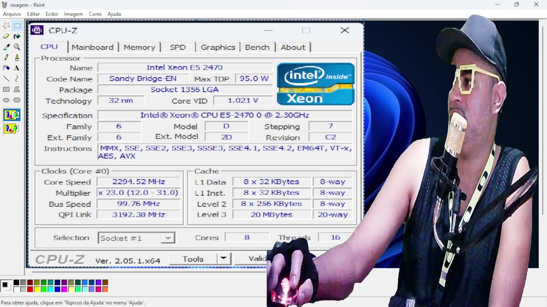Pick the red color swatch

(30, 289)
